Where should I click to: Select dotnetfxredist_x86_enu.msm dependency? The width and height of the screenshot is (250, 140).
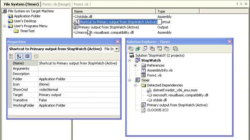point(175,90)
